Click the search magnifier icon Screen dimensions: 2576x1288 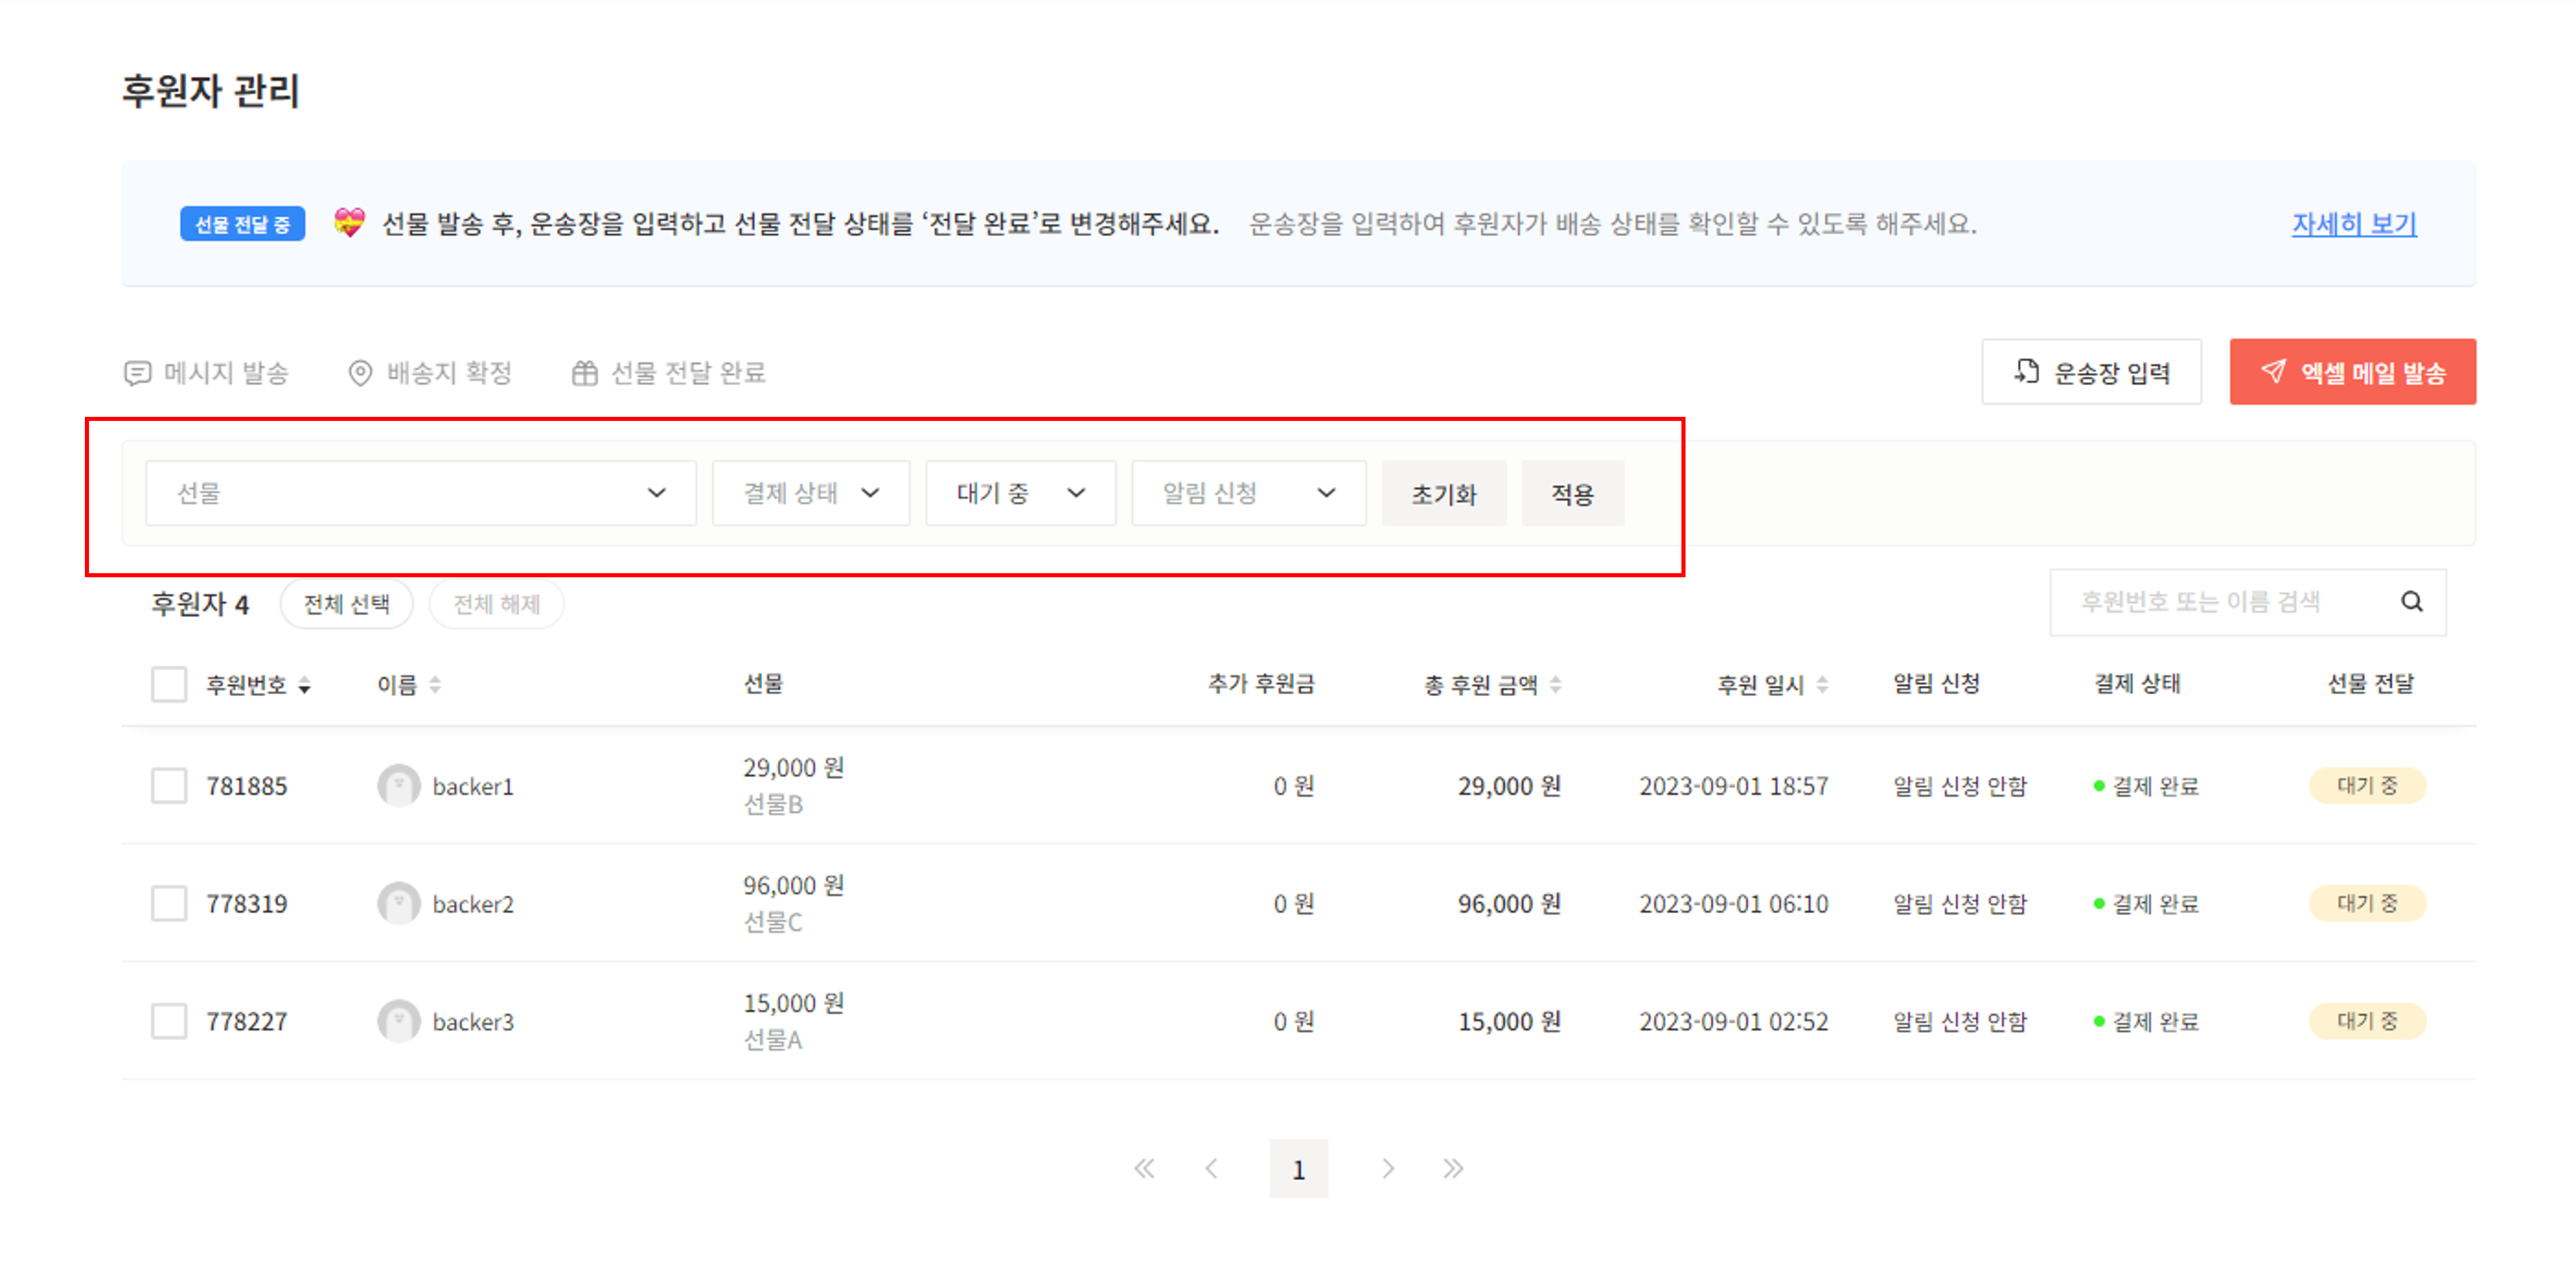2411,601
